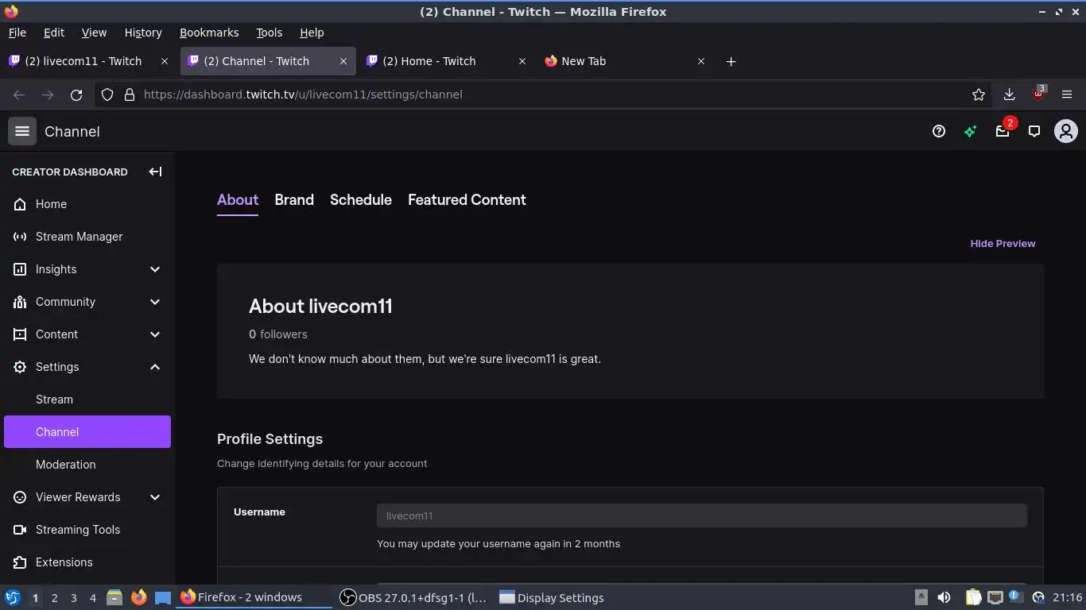Open the Bookmarks menu
The width and height of the screenshot is (1086, 610).
click(209, 33)
